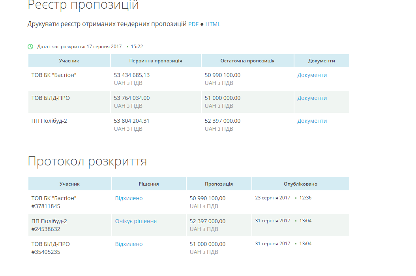Click ТОВ БІЛД-ПРО in the proposals register

(51, 98)
